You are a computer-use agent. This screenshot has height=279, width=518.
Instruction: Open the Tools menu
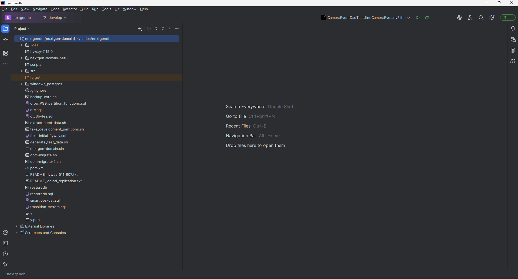tap(107, 9)
